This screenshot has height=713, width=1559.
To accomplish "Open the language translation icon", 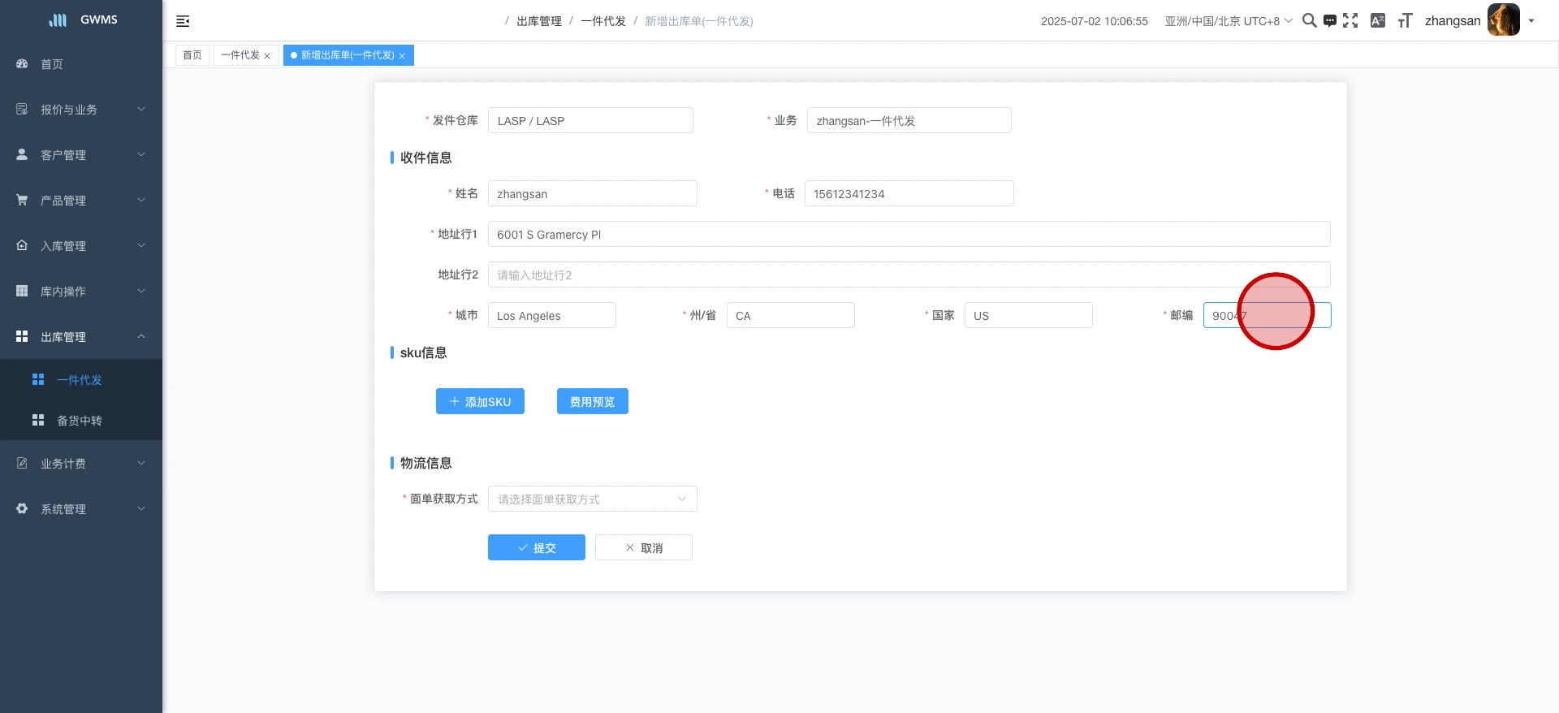I will point(1377,20).
